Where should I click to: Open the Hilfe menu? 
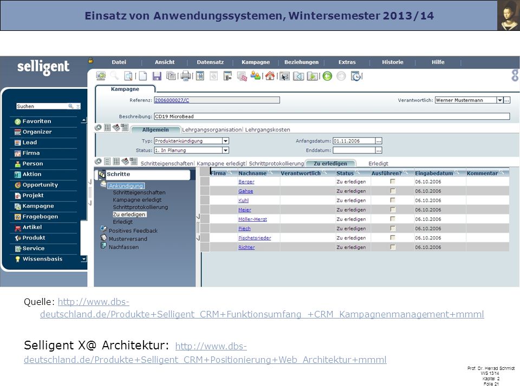coord(438,62)
